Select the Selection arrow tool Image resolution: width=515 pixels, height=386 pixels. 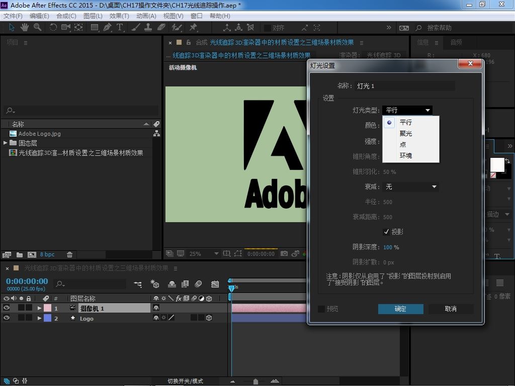click(x=12, y=28)
